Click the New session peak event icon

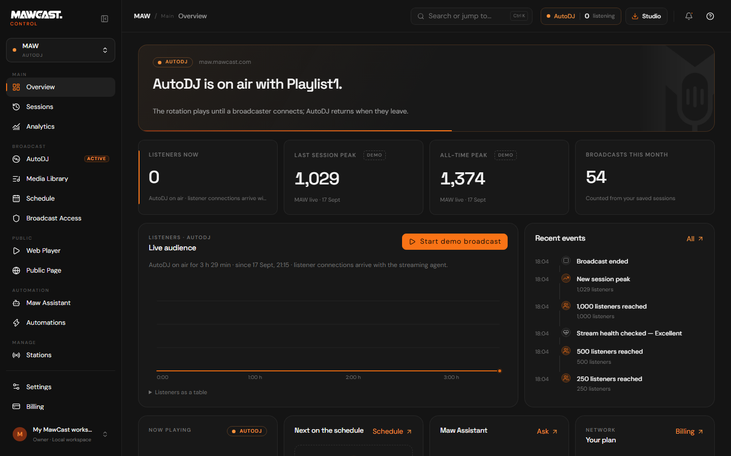coord(566,279)
